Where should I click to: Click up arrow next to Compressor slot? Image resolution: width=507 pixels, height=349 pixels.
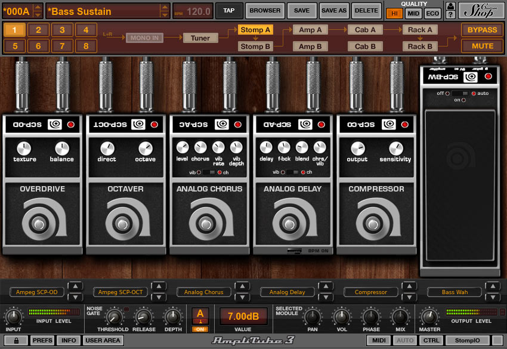pyautogui.click(x=409, y=286)
